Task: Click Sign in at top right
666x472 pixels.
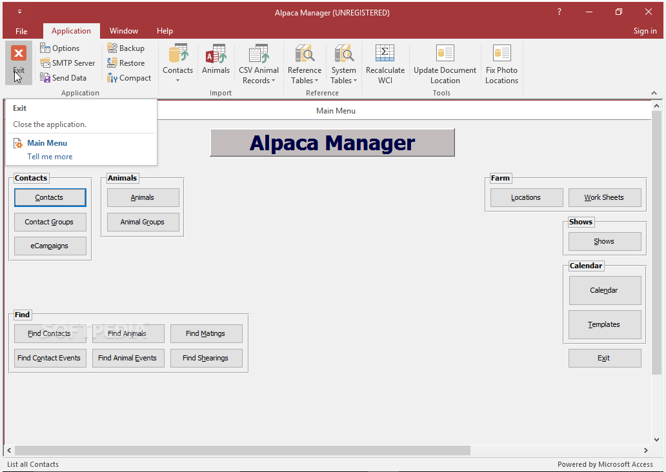Action: click(x=645, y=30)
